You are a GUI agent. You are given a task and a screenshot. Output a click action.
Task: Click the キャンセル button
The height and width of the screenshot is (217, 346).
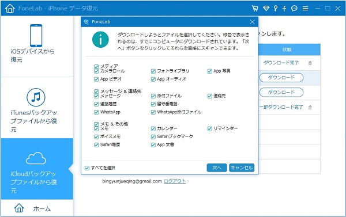pyautogui.click(x=242, y=167)
